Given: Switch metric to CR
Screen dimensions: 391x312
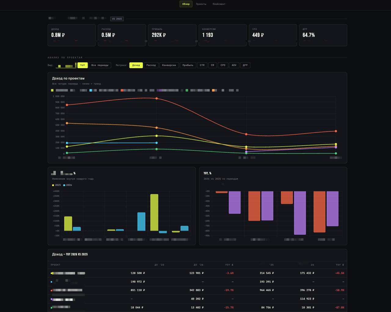Looking at the screenshot, I should coord(213,65).
